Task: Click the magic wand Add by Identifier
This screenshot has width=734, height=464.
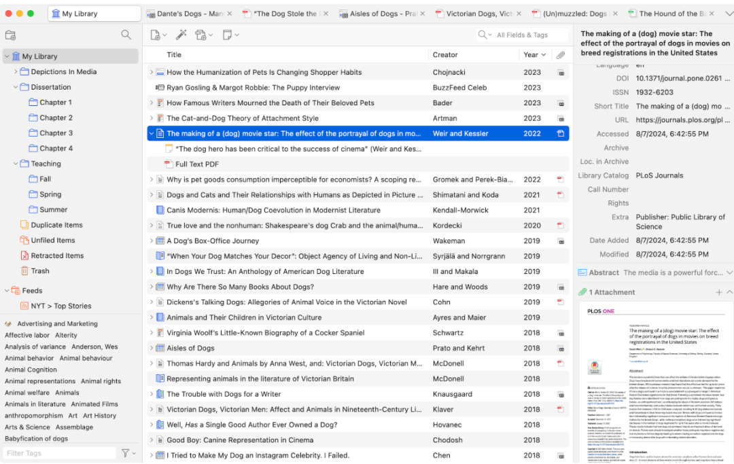Action: pos(181,35)
